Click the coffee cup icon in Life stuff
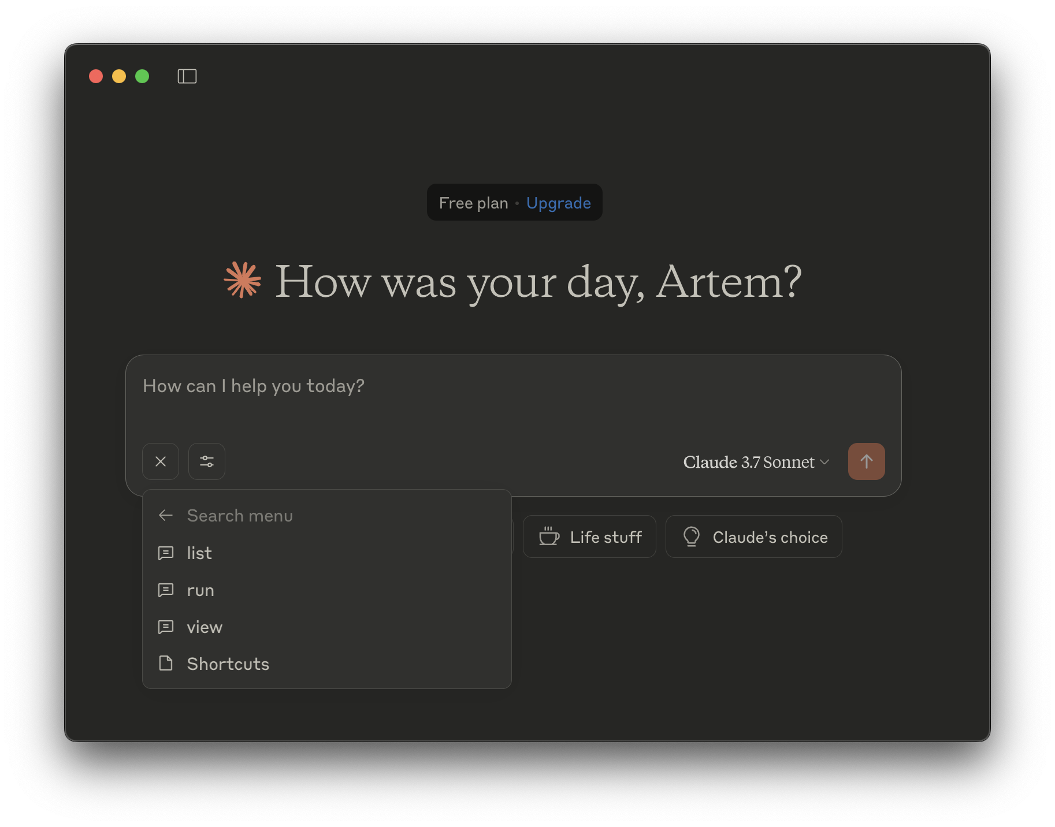The height and width of the screenshot is (827, 1055). (x=549, y=537)
